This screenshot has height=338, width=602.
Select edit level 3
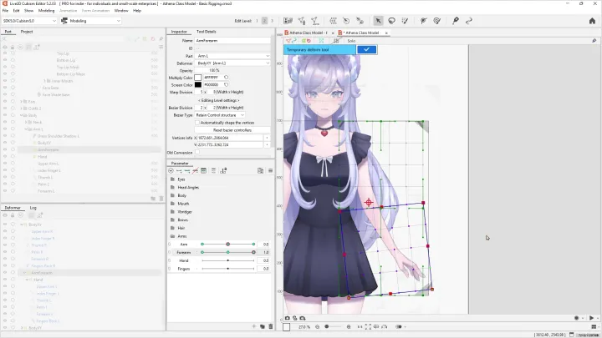(273, 21)
